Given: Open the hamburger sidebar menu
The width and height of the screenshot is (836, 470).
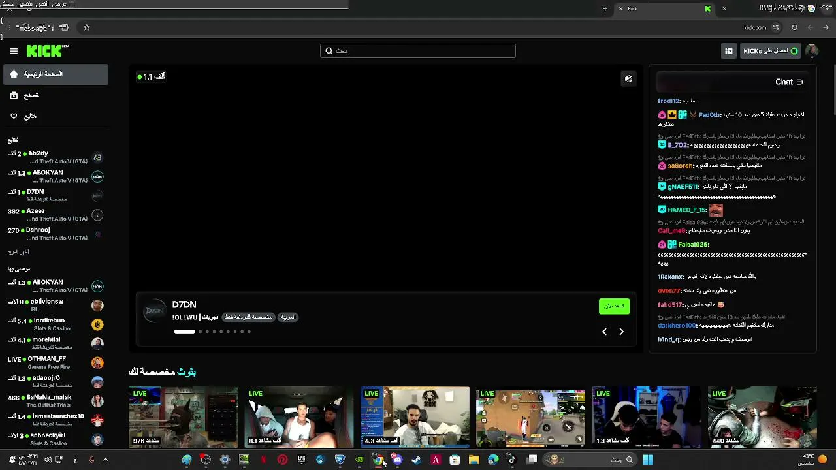Looking at the screenshot, I should [x=14, y=51].
